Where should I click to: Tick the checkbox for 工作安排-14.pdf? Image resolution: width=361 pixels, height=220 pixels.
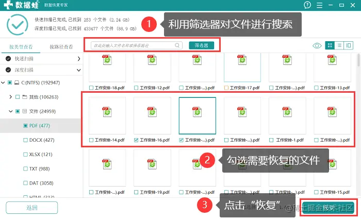(x=91, y=140)
